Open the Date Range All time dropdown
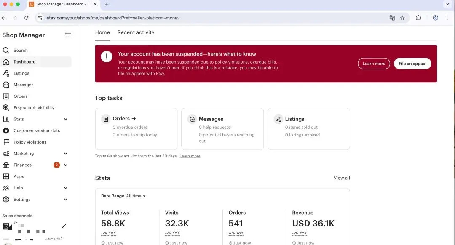The image size is (455, 245). coord(136,196)
